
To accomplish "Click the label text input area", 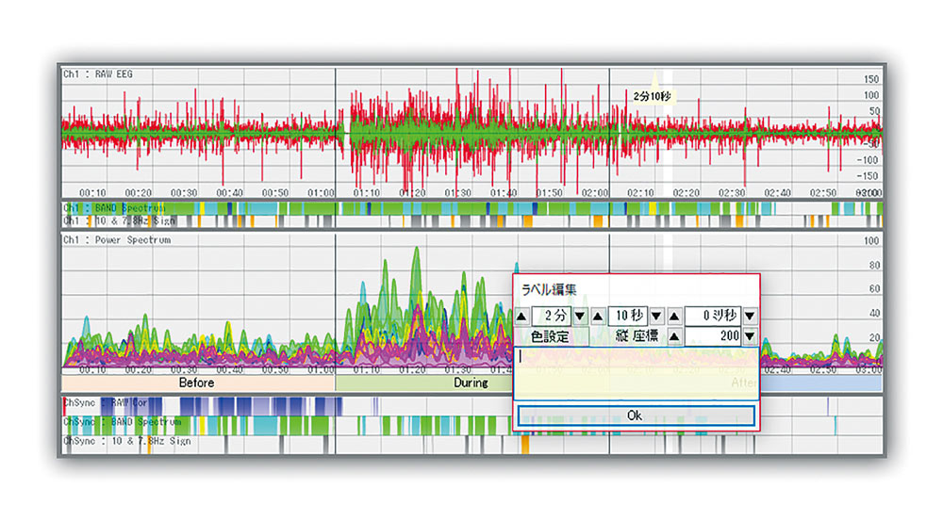I will pos(635,374).
